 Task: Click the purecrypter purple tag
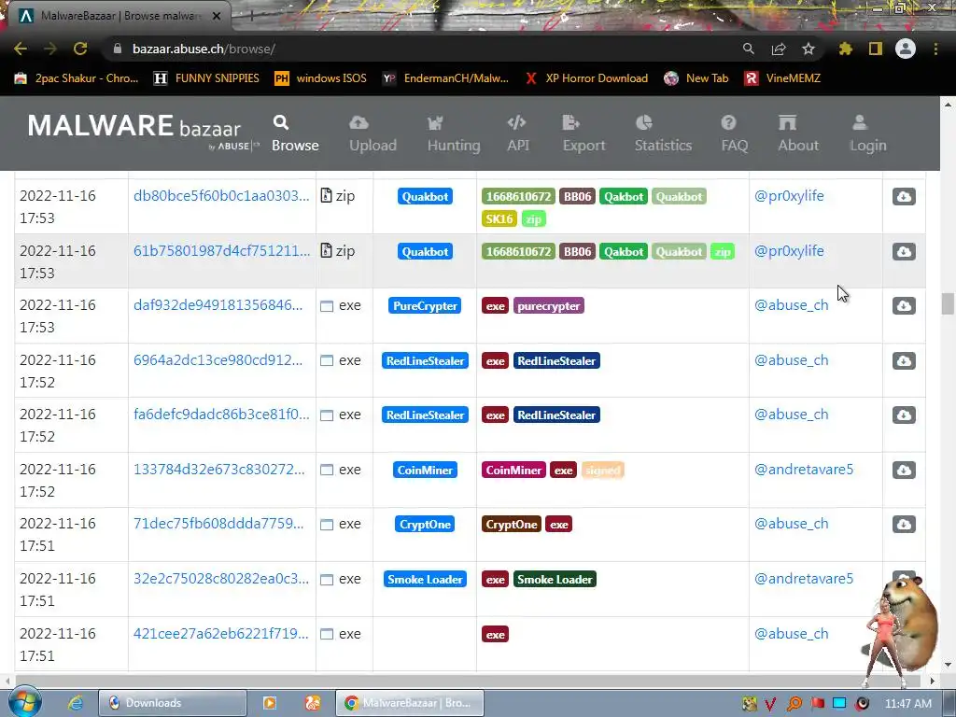549,306
